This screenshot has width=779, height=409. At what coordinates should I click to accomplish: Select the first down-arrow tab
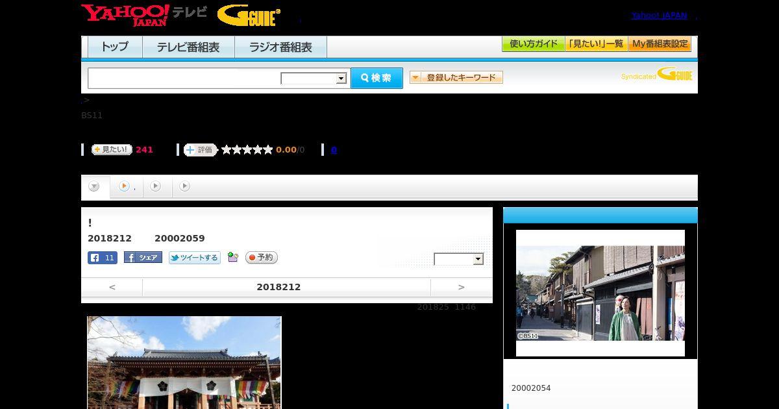94,187
